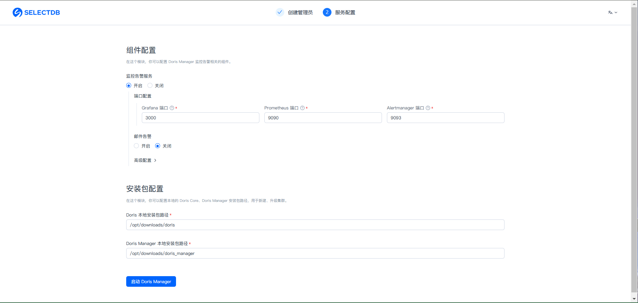Focus the Prometheus port input field
The image size is (638, 303).
pos(323,118)
